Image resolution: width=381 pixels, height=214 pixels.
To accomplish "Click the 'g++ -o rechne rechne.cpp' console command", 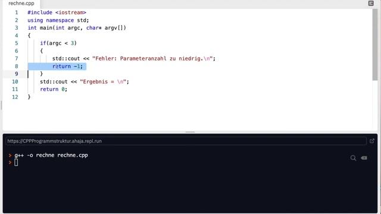I will (51, 155).
